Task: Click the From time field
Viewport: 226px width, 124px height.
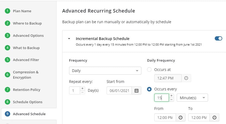Action: click(165, 118)
